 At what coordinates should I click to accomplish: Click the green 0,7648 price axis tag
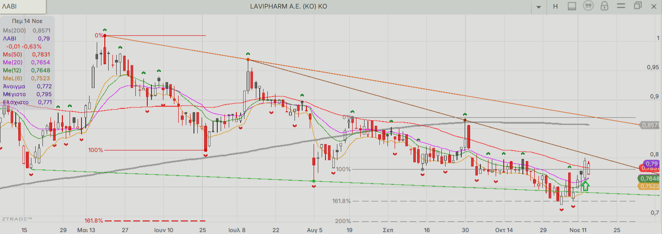tap(649, 179)
